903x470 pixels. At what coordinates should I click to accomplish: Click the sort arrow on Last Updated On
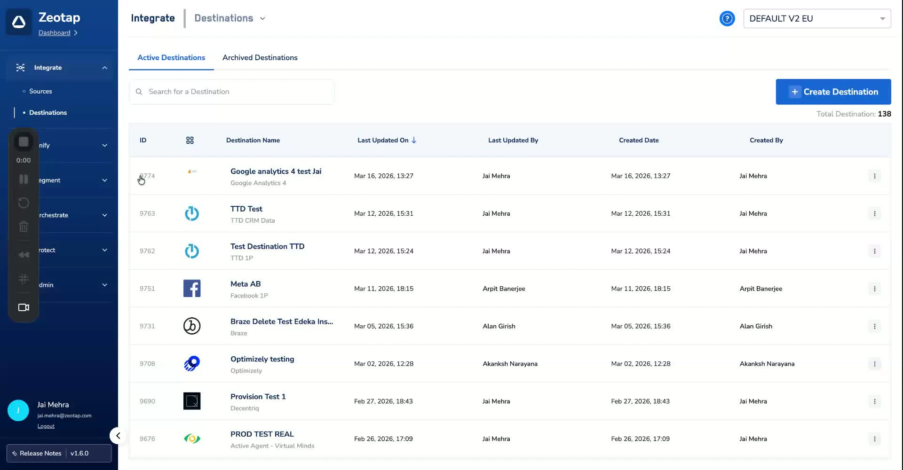pos(414,140)
